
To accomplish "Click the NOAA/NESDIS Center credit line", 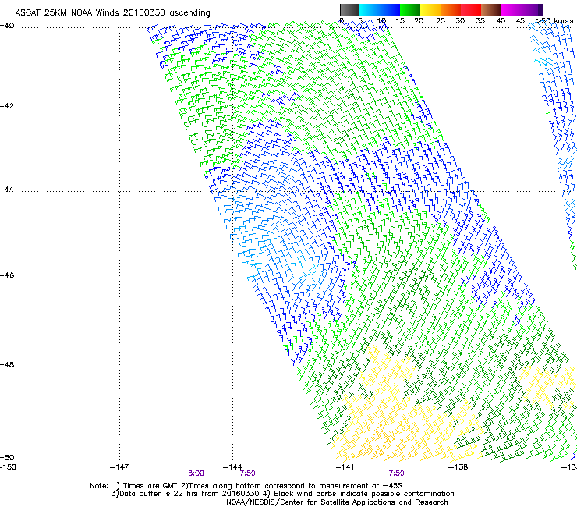I will pos(337,502).
